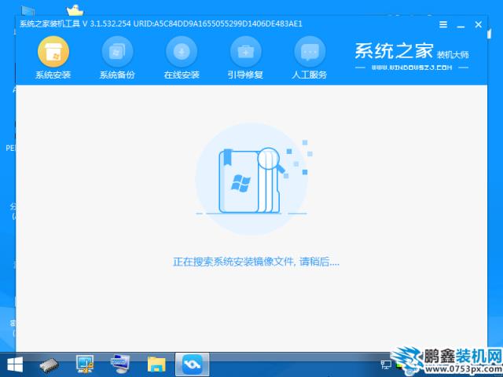Viewport: 503px width, 377px height.
Task: Switch to the 系统备份 tab label
Action: 117,75
